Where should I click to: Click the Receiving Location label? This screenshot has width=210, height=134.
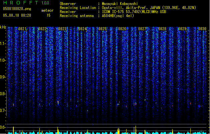tap(78, 8)
